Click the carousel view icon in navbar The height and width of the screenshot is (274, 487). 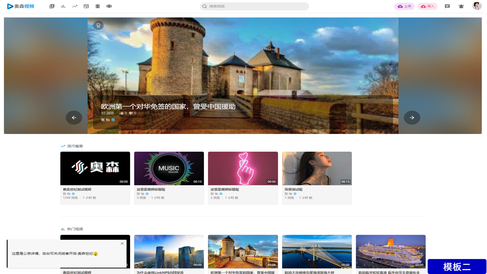point(109,6)
